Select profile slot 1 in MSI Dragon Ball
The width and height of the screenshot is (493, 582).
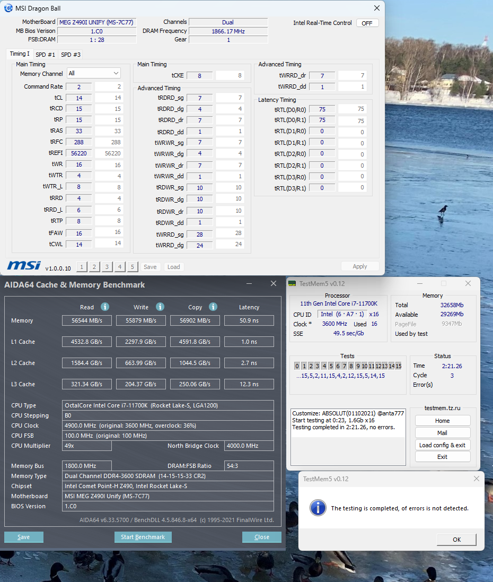(82, 266)
